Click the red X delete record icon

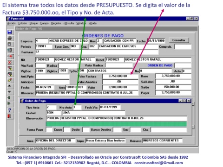coord(10,62)
